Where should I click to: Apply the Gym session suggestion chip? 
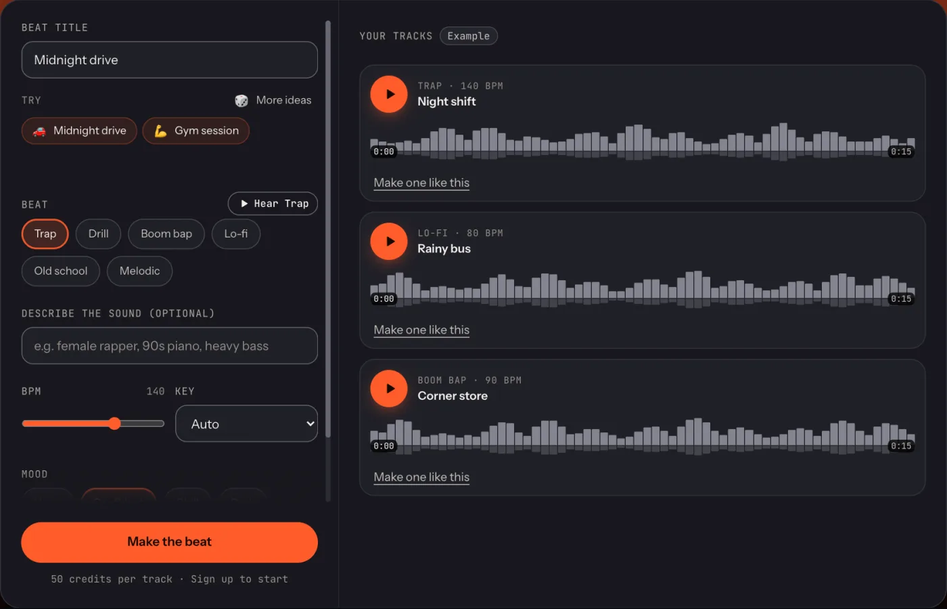coord(196,131)
